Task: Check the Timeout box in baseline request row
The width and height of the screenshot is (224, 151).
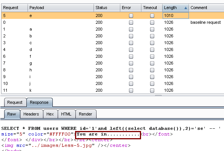Action: [x=152, y=22]
